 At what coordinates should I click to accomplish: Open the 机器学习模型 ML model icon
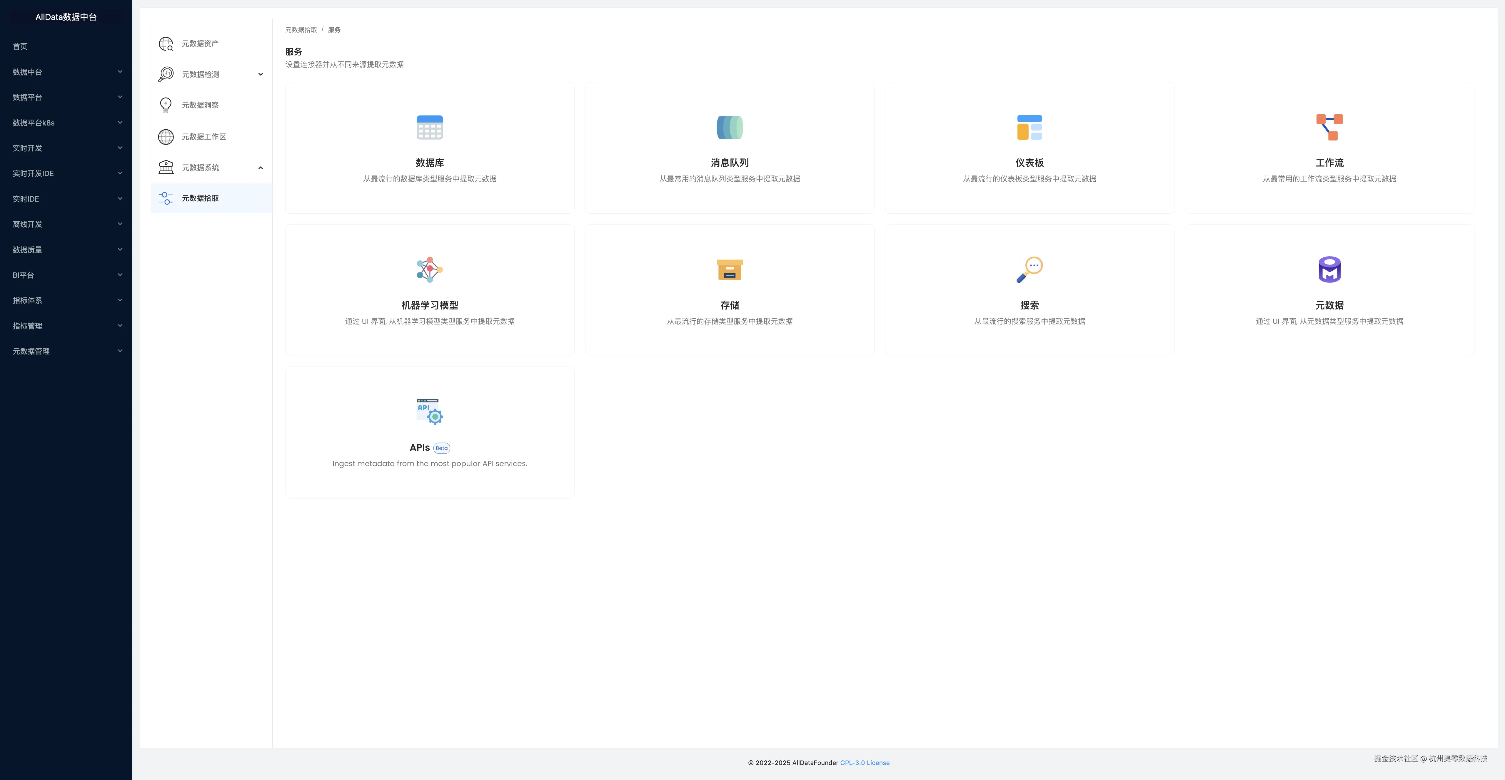(429, 270)
